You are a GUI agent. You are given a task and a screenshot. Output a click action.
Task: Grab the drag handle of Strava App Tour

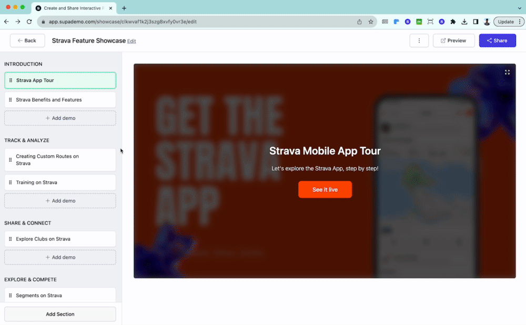coord(11,80)
